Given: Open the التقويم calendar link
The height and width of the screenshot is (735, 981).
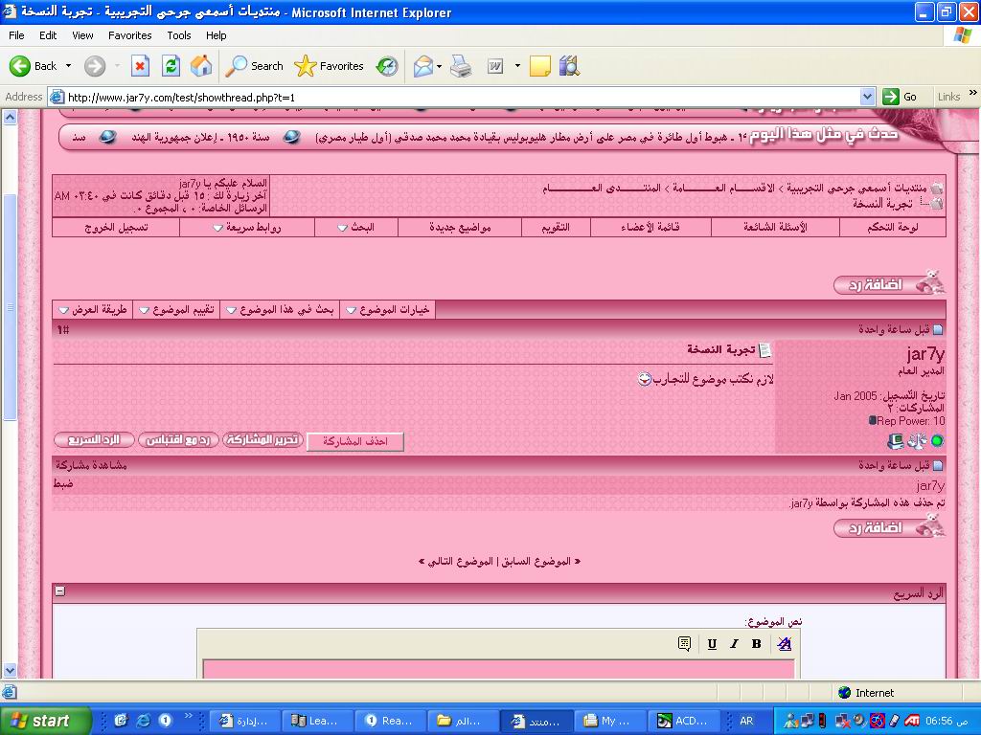Looking at the screenshot, I should point(557,228).
